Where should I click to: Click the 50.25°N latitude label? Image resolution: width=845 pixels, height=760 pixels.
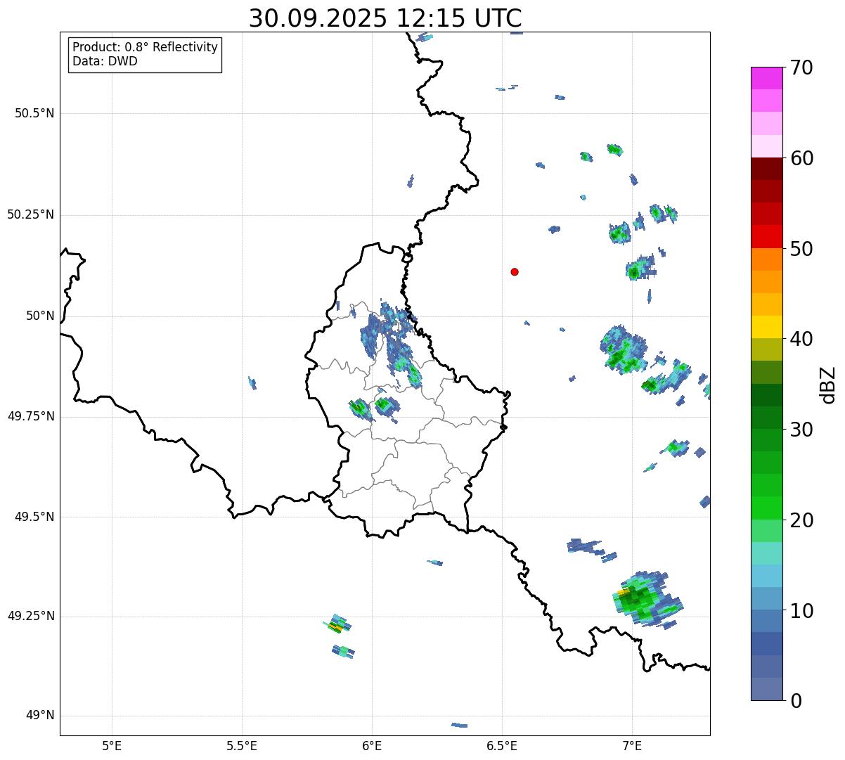[31, 214]
